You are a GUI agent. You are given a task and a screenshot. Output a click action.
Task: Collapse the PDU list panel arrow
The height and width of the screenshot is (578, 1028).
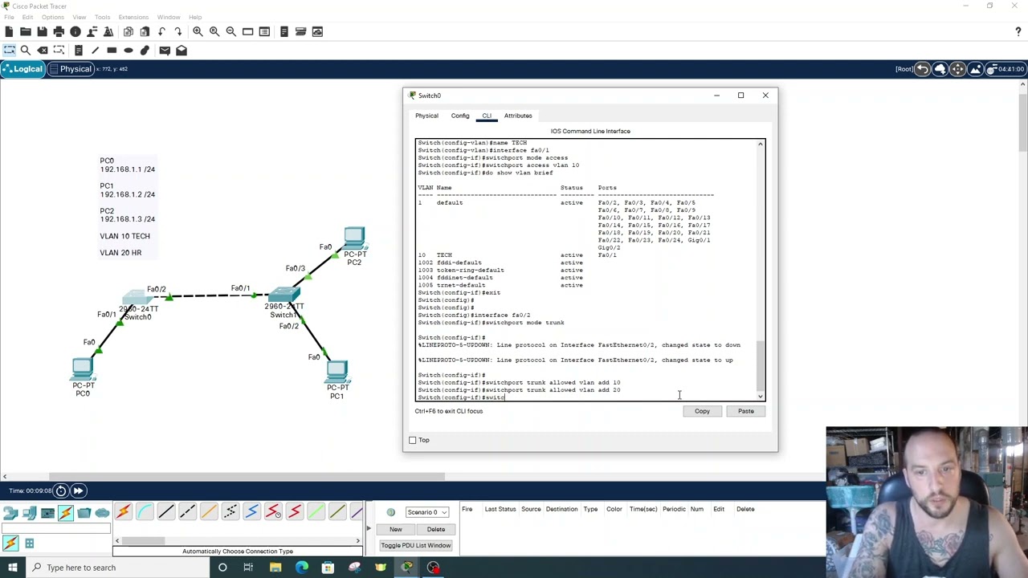point(369,528)
